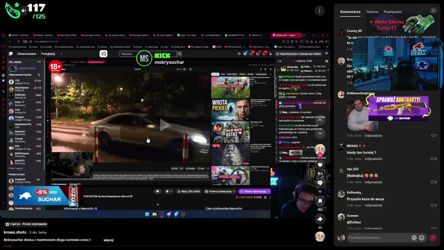Viewport: 444px width, 250px height.
Task: Click MRAAU's profile avatar
Action: [341, 147]
